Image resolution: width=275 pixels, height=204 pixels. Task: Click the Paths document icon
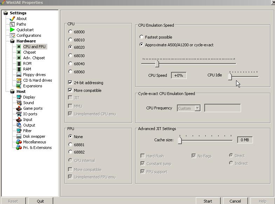coord(12,24)
